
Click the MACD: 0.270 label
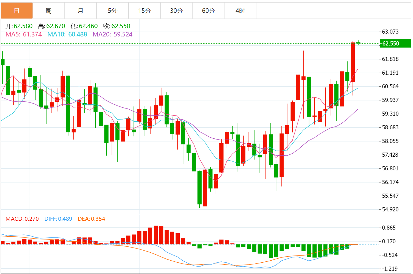point(22,219)
